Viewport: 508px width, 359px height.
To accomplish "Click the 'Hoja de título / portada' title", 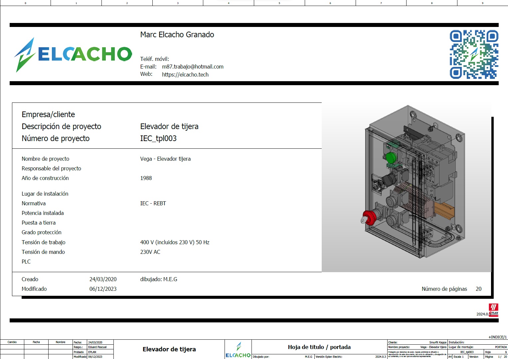I will pos(319,347).
